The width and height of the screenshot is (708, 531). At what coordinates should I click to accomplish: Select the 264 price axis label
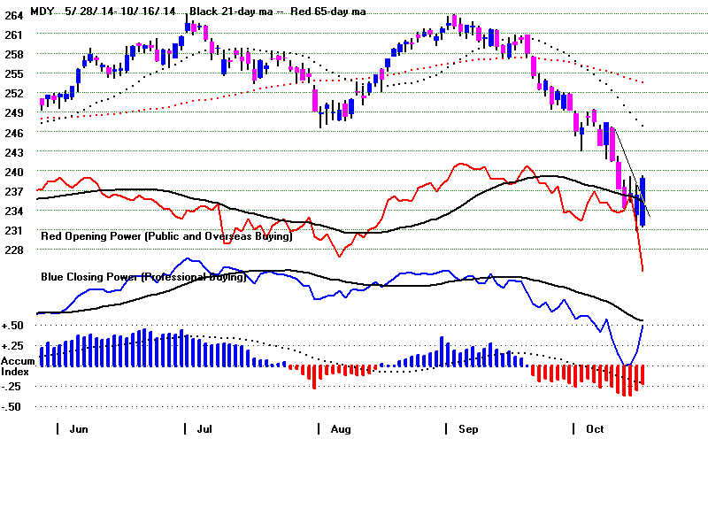[13, 16]
